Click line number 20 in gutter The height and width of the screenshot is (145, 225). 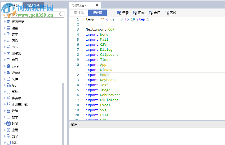click(x=77, y=115)
